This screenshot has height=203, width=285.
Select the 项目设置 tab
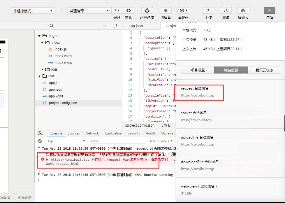(x=198, y=70)
